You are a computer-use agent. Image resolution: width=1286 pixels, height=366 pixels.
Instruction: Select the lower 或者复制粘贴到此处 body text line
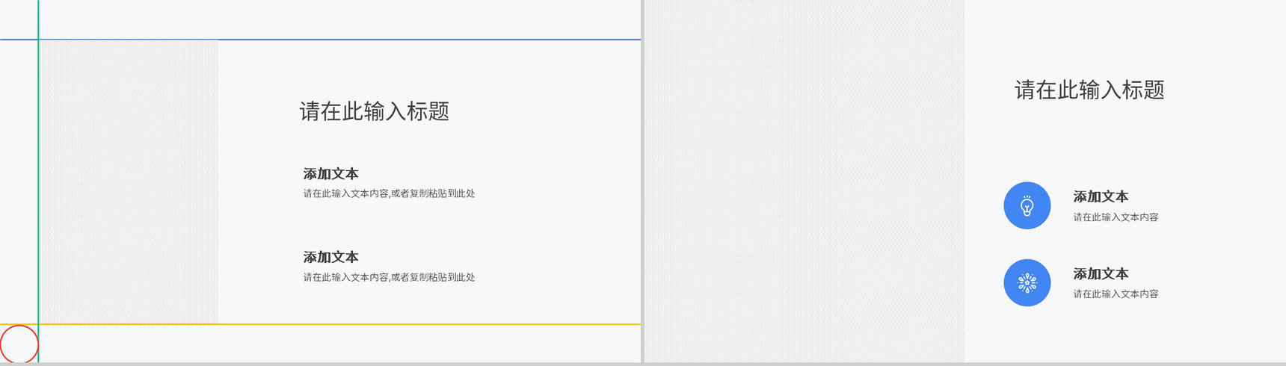tap(389, 277)
